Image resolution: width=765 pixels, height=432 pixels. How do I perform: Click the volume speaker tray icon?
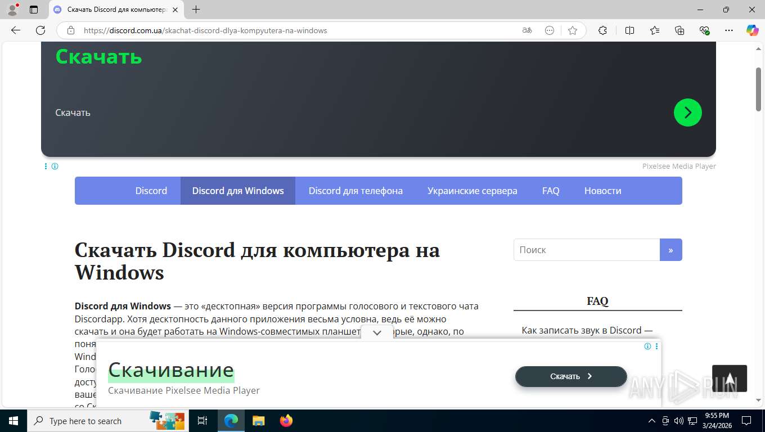[x=679, y=421]
